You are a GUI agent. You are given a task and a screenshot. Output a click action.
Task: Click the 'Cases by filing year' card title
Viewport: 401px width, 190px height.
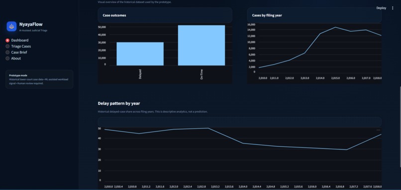click(267, 15)
